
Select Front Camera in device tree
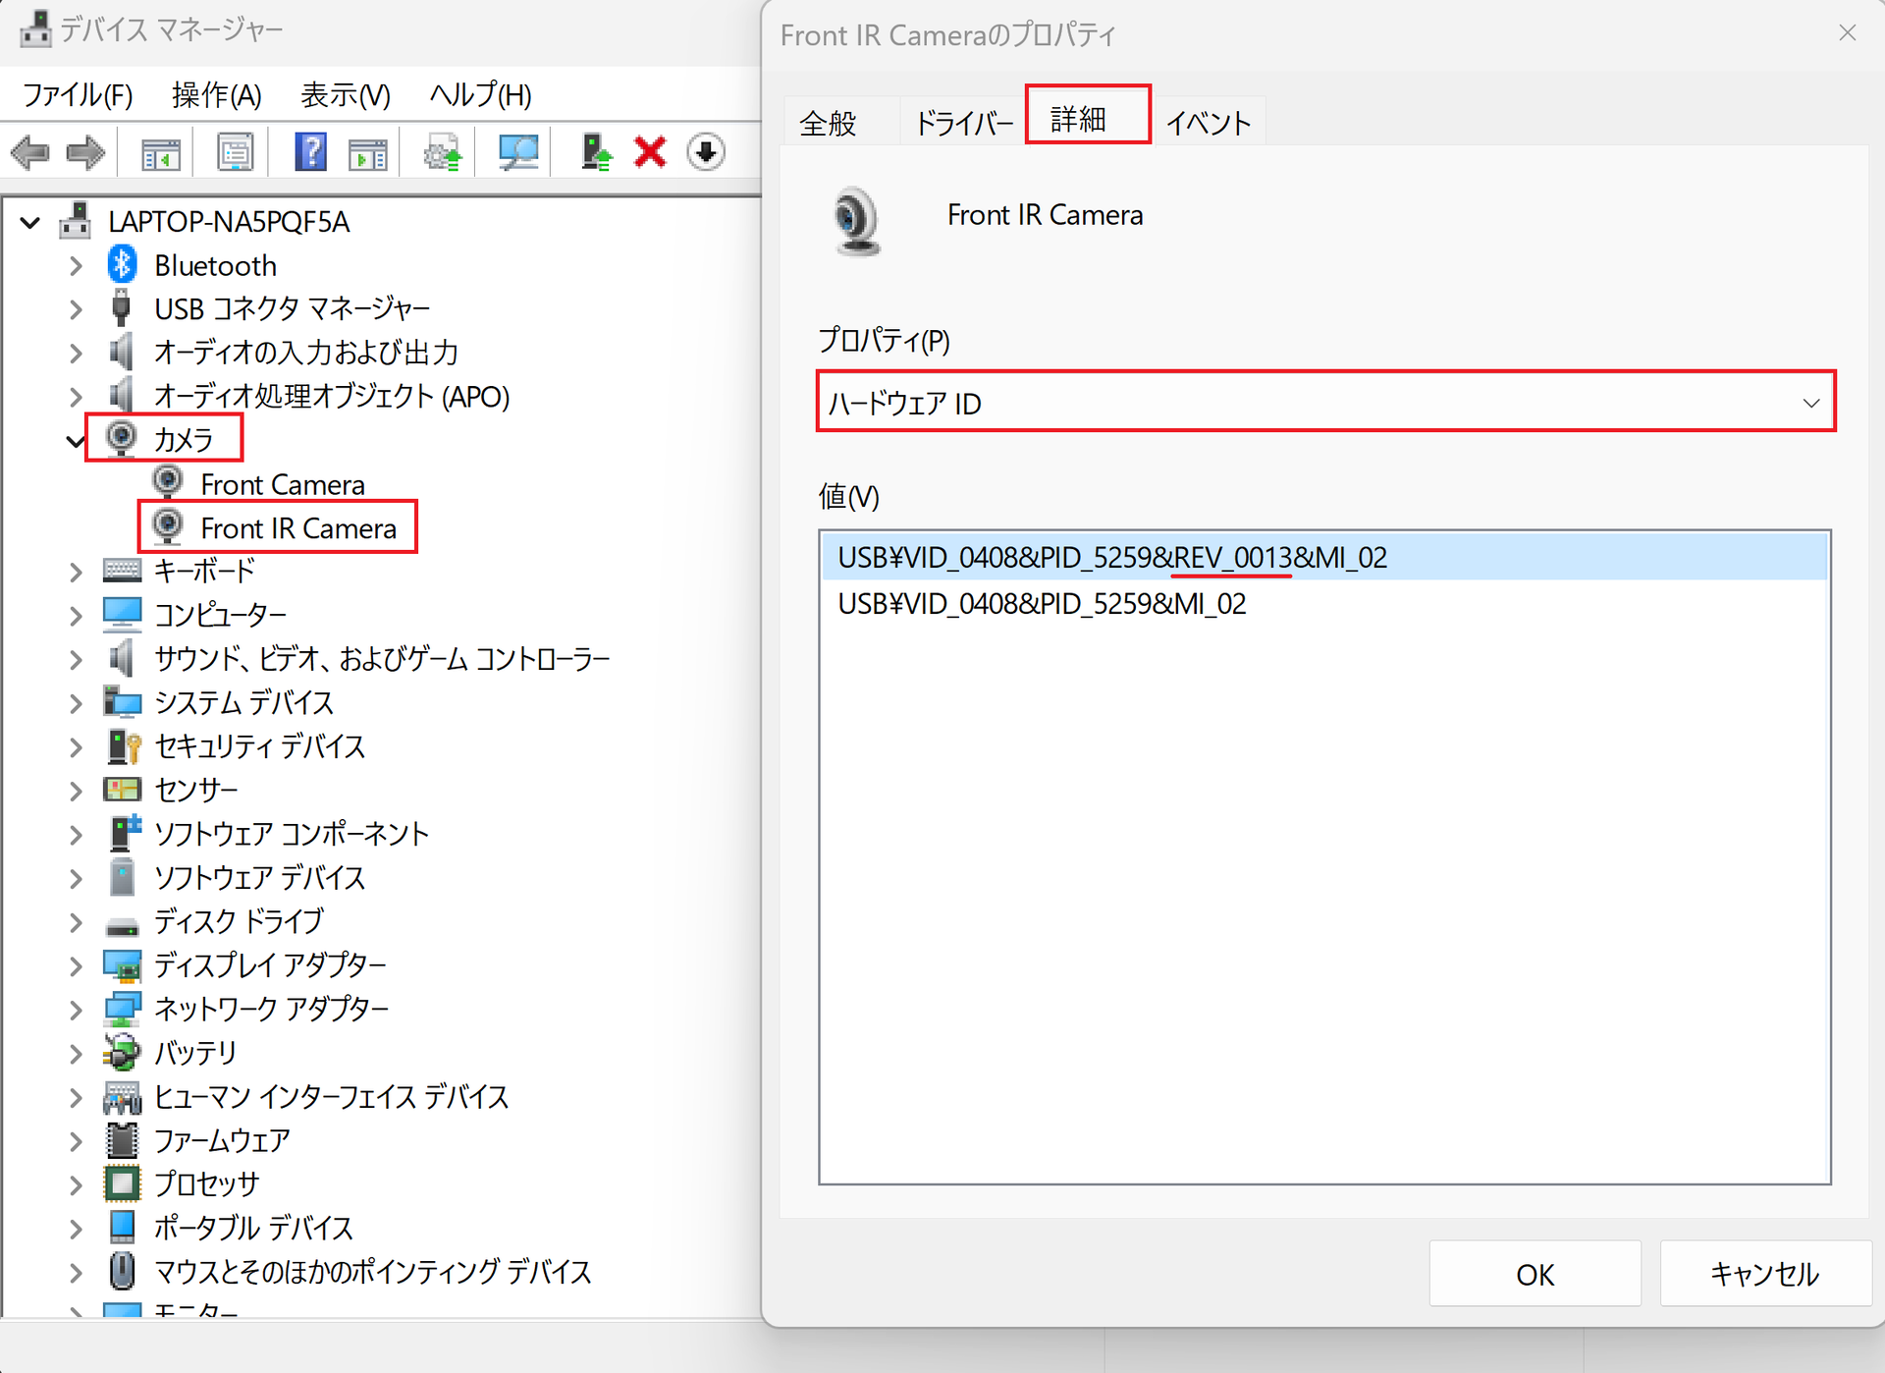(x=282, y=485)
